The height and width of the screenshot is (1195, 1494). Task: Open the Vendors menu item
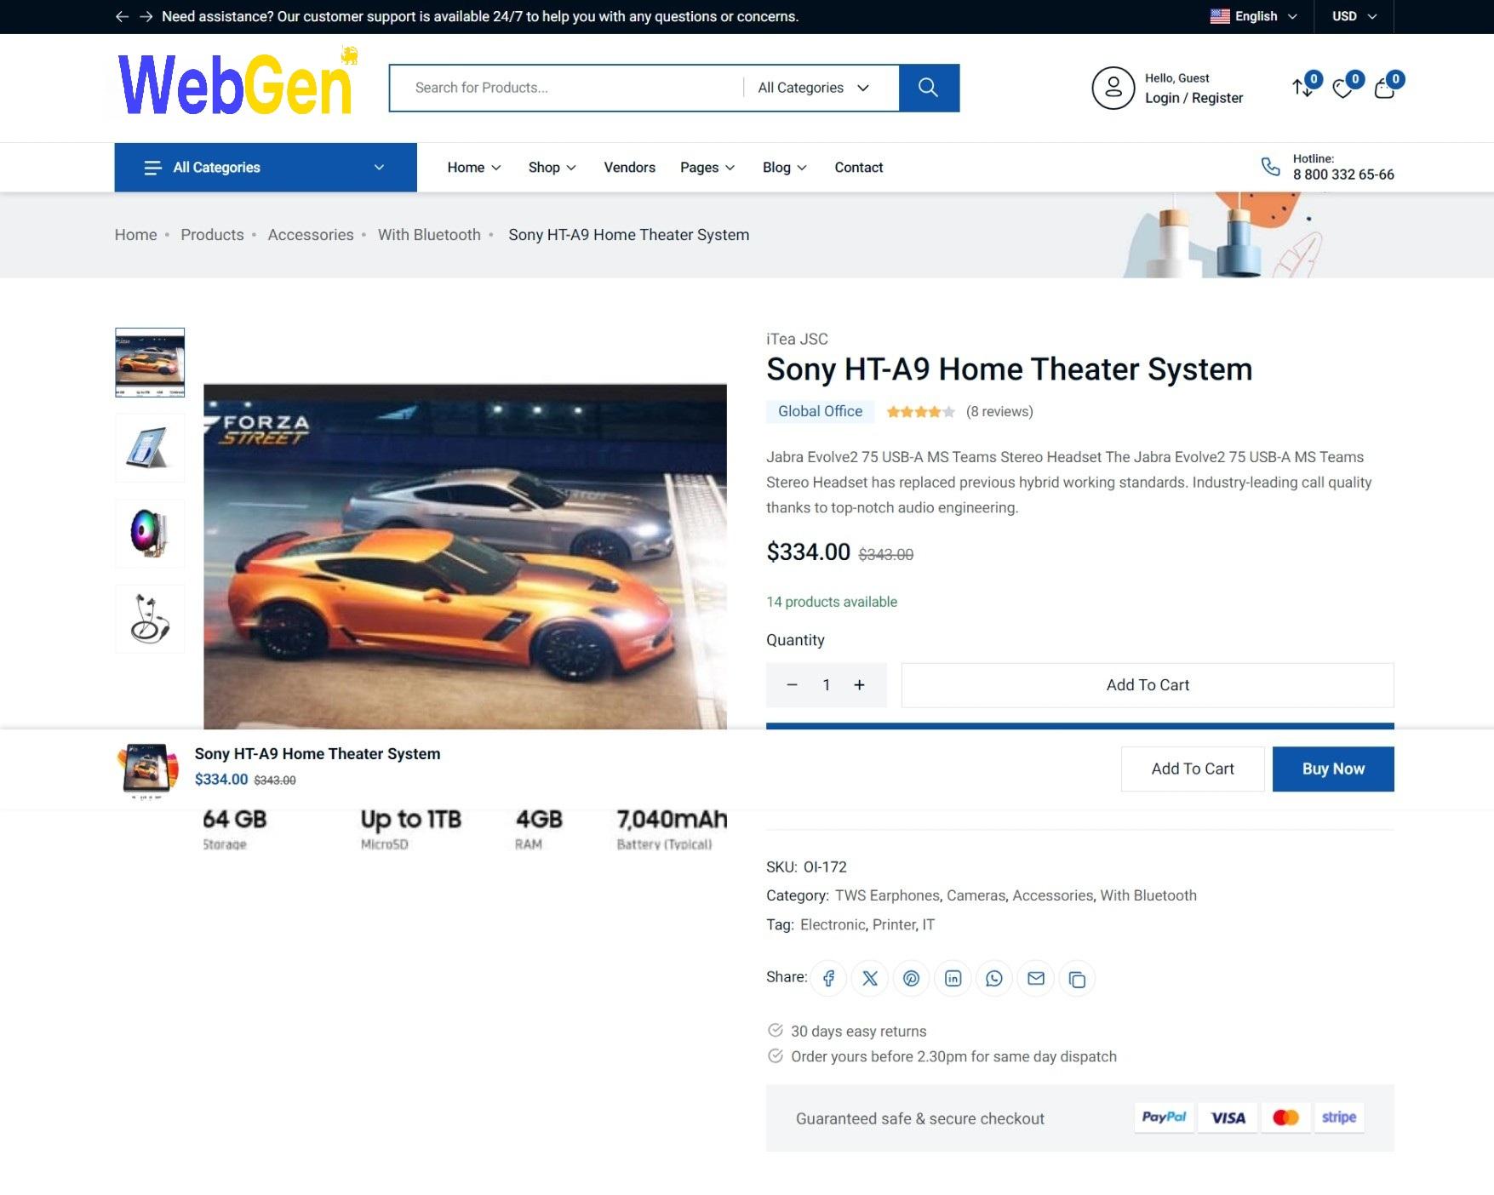[x=629, y=168]
